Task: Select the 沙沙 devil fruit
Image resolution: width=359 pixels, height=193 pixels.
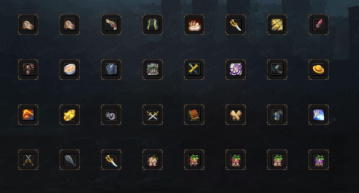Action: point(194,160)
